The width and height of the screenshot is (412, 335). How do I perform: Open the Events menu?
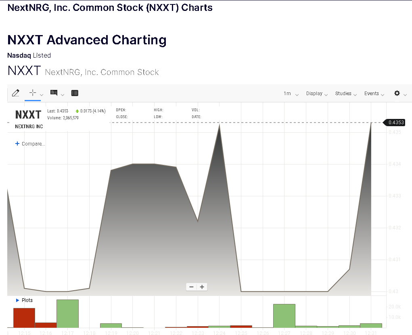374,94
